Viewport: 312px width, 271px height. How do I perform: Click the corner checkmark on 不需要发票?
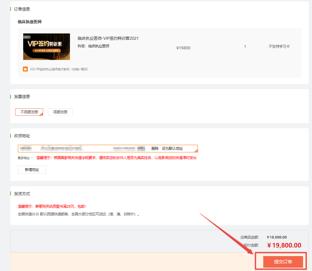pos(41,114)
